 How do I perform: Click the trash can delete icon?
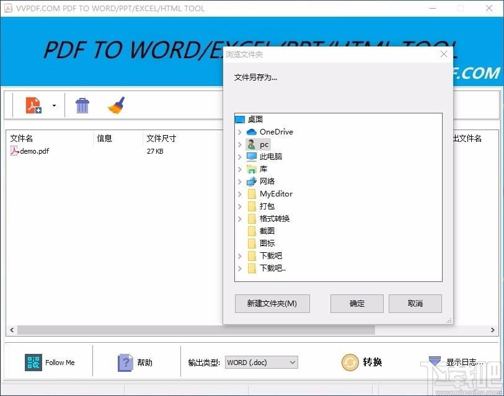coord(82,105)
